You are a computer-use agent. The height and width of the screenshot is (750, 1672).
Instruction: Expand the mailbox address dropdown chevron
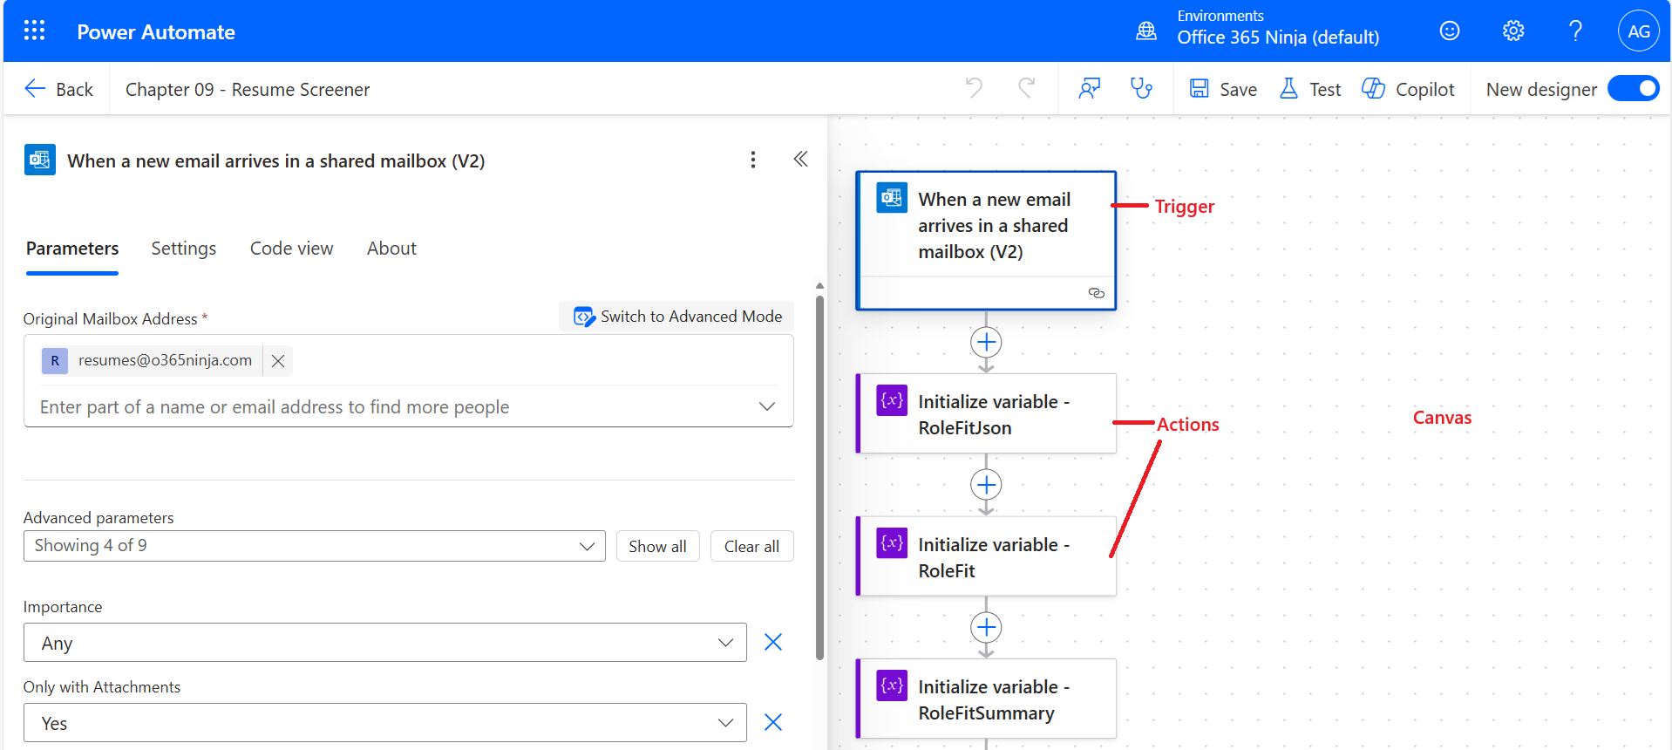click(x=767, y=406)
